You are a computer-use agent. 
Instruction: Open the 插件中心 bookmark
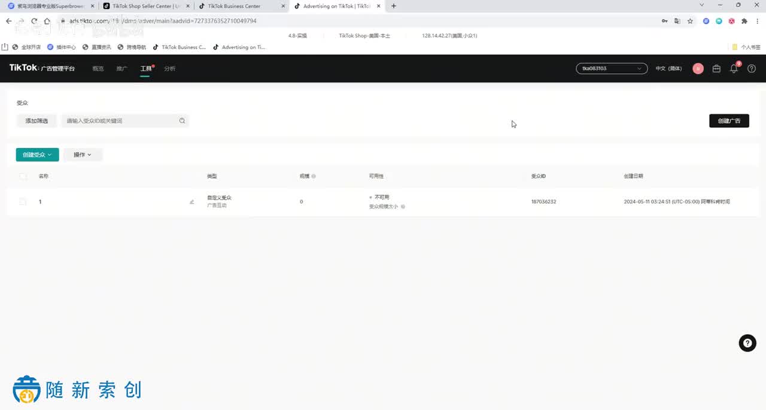[x=62, y=47]
